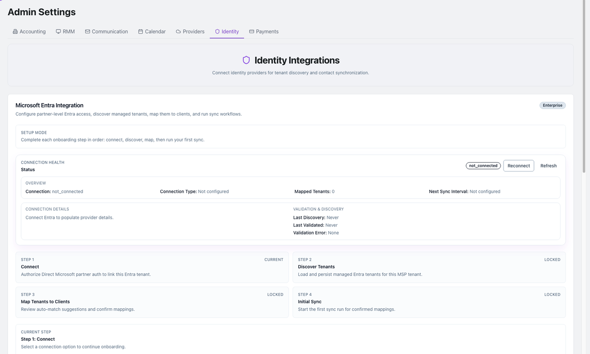This screenshot has width=590, height=354.
Task: Click 'Connect Entra to populate provider details'
Action: pos(69,217)
